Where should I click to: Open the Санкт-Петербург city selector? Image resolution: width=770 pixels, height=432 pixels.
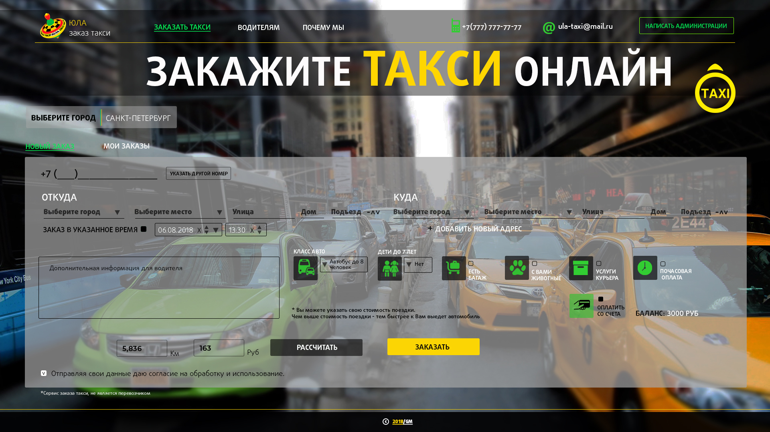138,118
